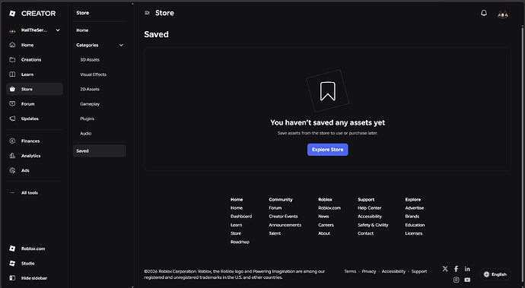Expand the account switcher dropdown chevron
525x288 pixels.
[58, 30]
